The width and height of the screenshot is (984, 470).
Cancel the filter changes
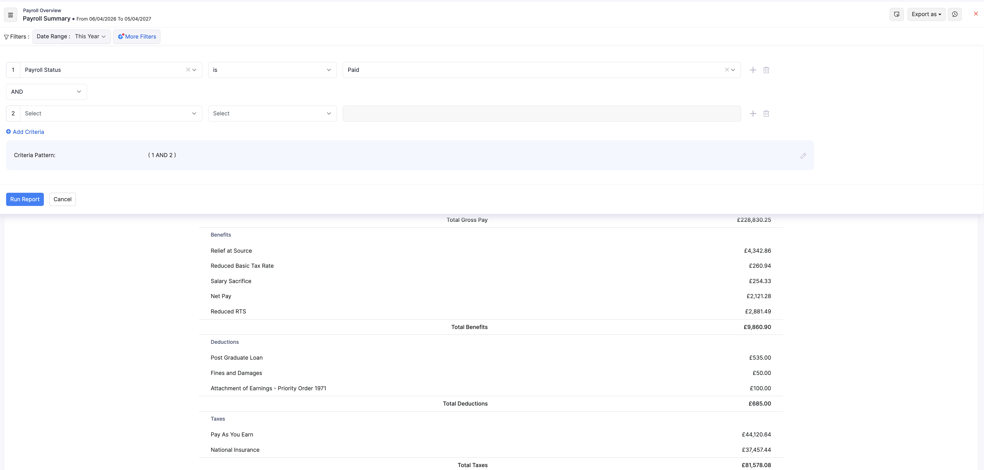point(62,199)
